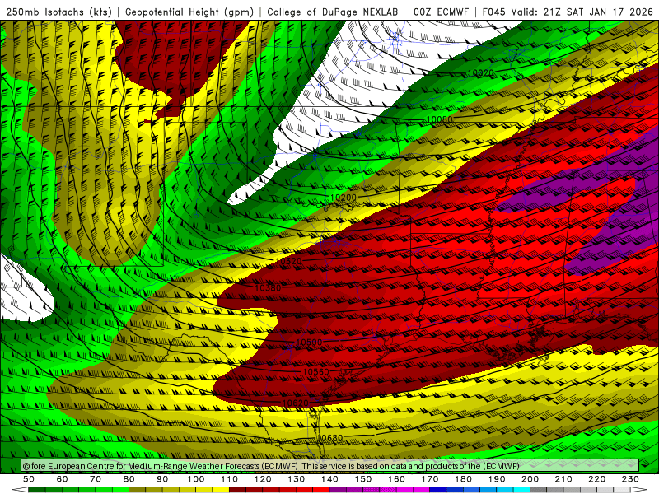Click the purple swatch right of 140
Screen dimensions: 659x494
point(338,490)
